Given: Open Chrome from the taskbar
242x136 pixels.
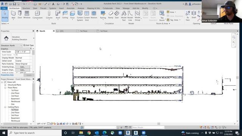Looking at the screenshot, I should point(89,133).
